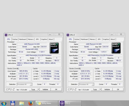The width and height of the screenshot is (129, 106).
Task: Click Core Speed value field in right window
Action: coord(85,71)
